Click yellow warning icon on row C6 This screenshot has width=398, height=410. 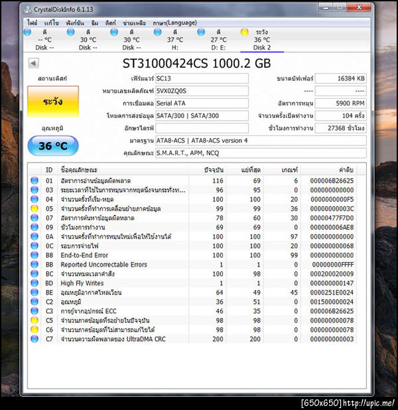[34, 330]
